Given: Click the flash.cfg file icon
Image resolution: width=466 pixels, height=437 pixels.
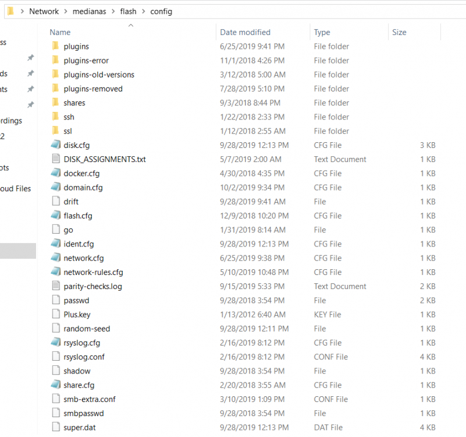Looking at the screenshot, I should [56, 216].
